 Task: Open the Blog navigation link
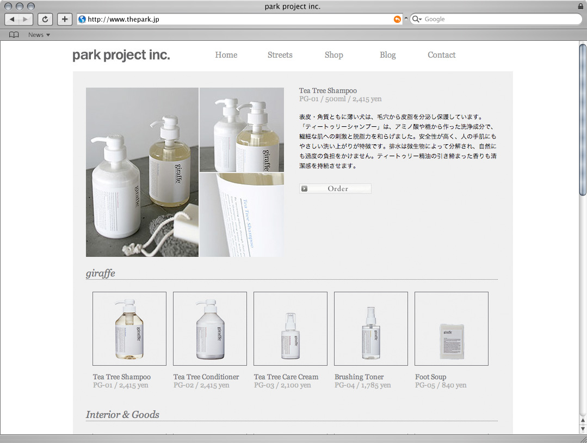coord(388,55)
